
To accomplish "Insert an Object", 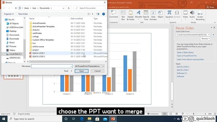I will (160, 14).
